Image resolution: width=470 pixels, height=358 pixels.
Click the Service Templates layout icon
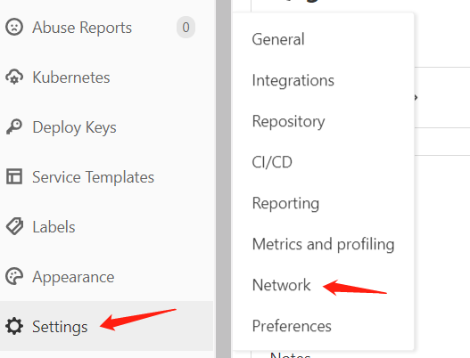(14, 176)
